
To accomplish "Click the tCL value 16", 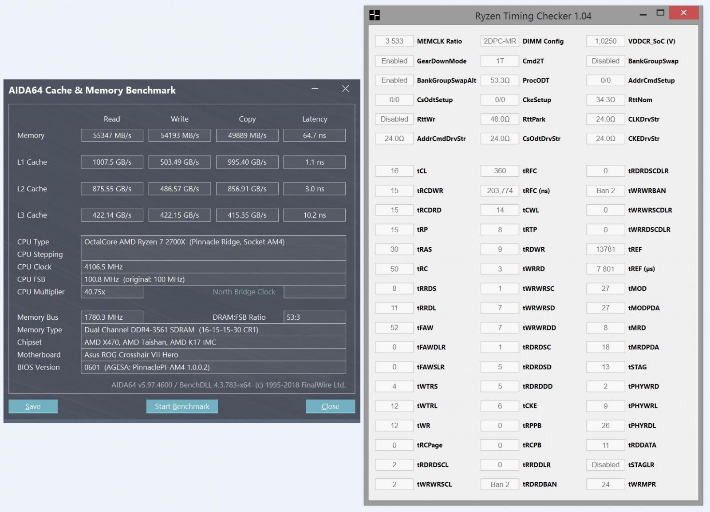I will pos(394,171).
